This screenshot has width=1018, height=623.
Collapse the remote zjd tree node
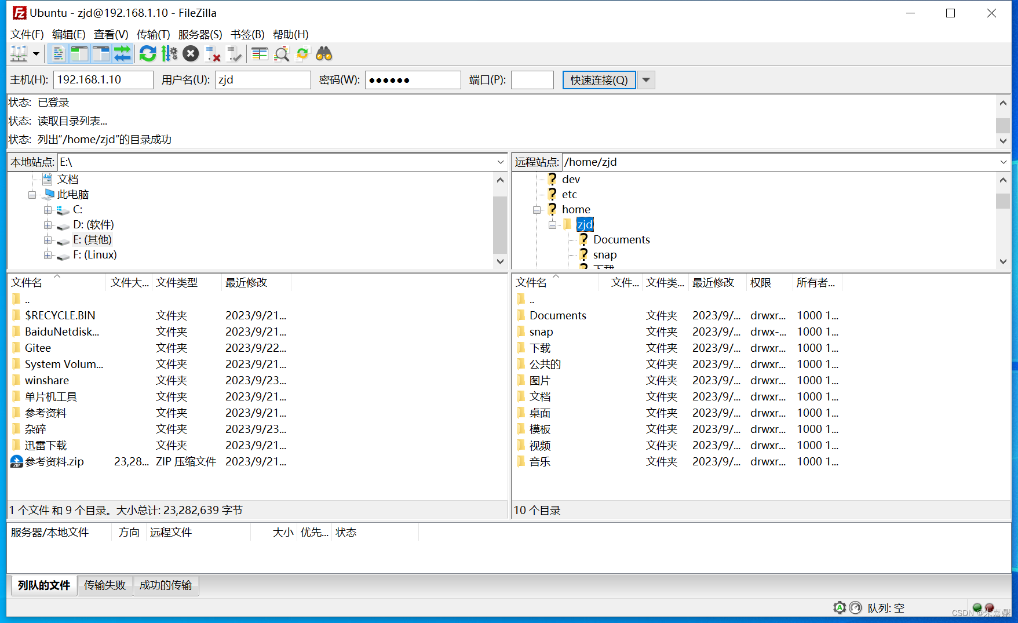[553, 225]
